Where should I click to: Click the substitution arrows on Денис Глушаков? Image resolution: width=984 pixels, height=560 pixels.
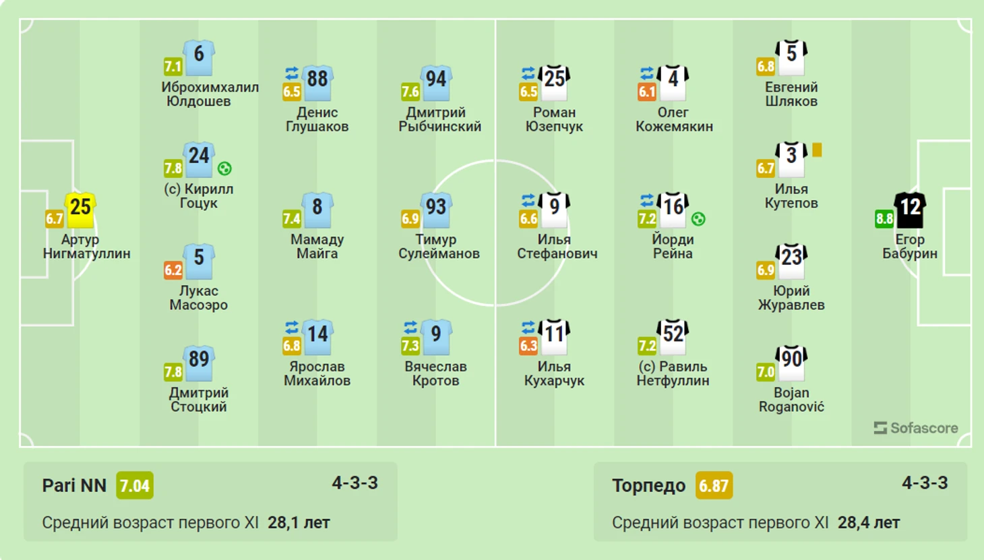292,73
